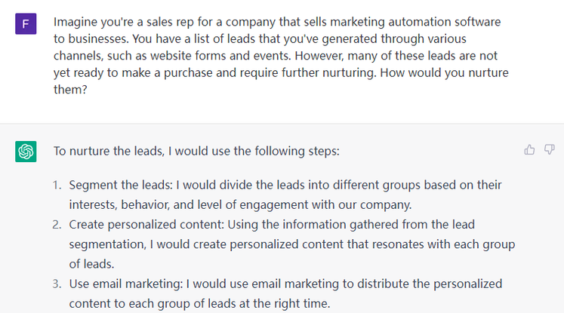Screen dimensions: 564x313
Task: Click the line "content to each group of leads"
Action: [199, 303]
